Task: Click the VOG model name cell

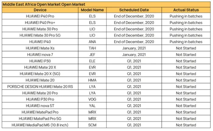Action: tap(92, 99)
